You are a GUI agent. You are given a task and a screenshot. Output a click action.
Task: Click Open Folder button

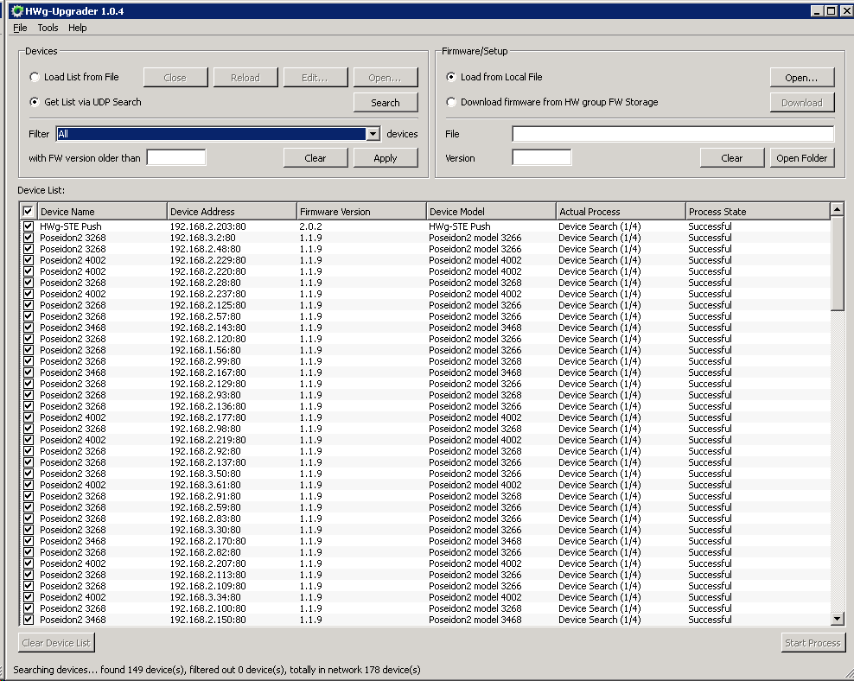tap(802, 158)
